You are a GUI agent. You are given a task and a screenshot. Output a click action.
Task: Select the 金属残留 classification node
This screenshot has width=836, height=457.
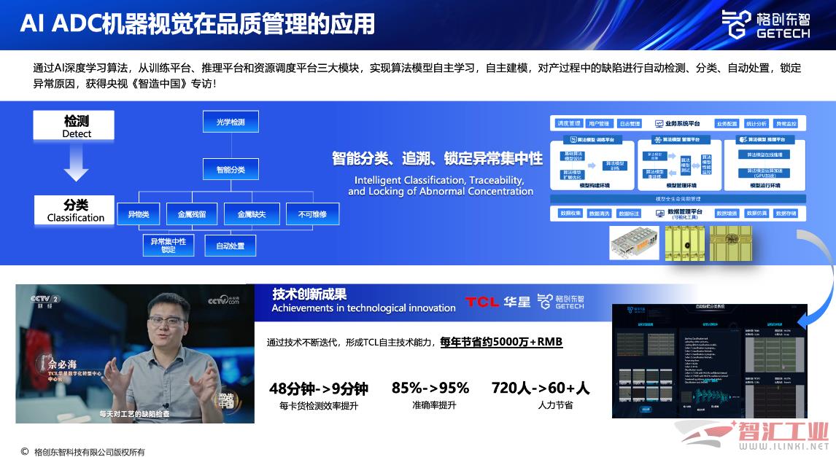click(x=192, y=214)
